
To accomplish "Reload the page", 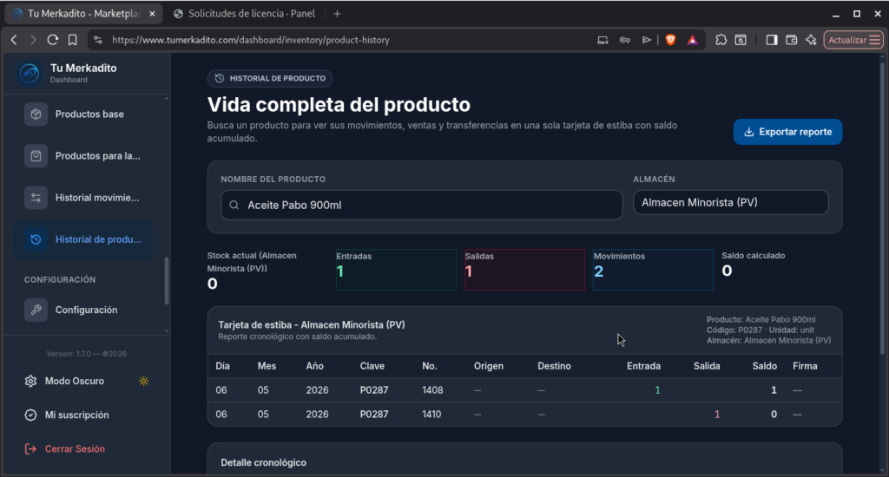I will tap(53, 40).
